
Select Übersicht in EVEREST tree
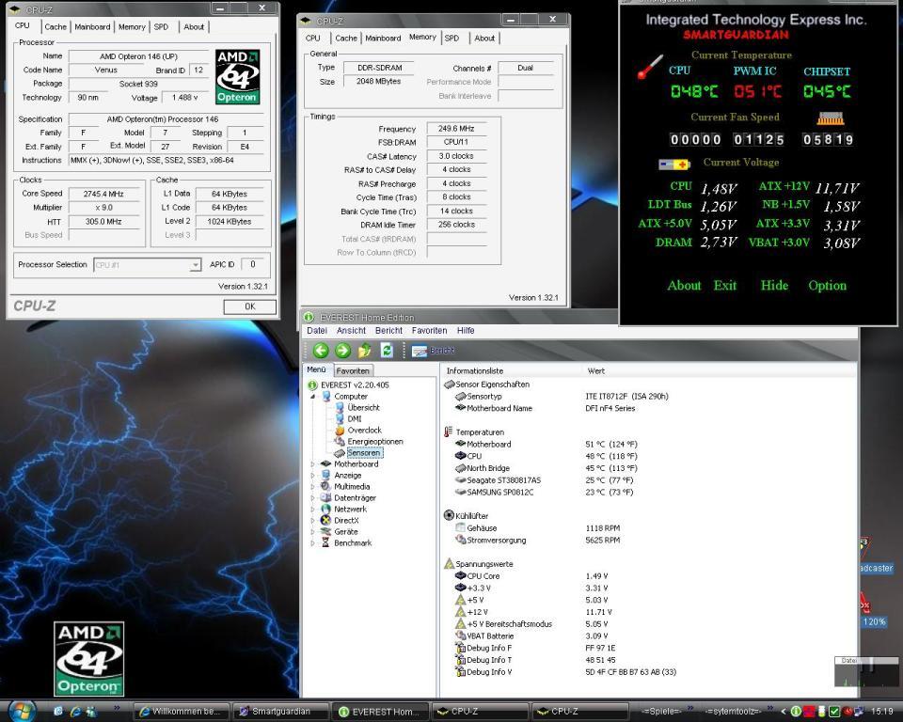[x=363, y=408]
